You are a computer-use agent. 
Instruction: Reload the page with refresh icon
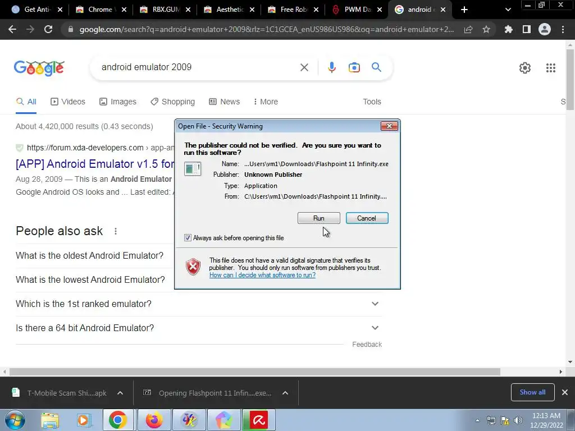pos(48,29)
